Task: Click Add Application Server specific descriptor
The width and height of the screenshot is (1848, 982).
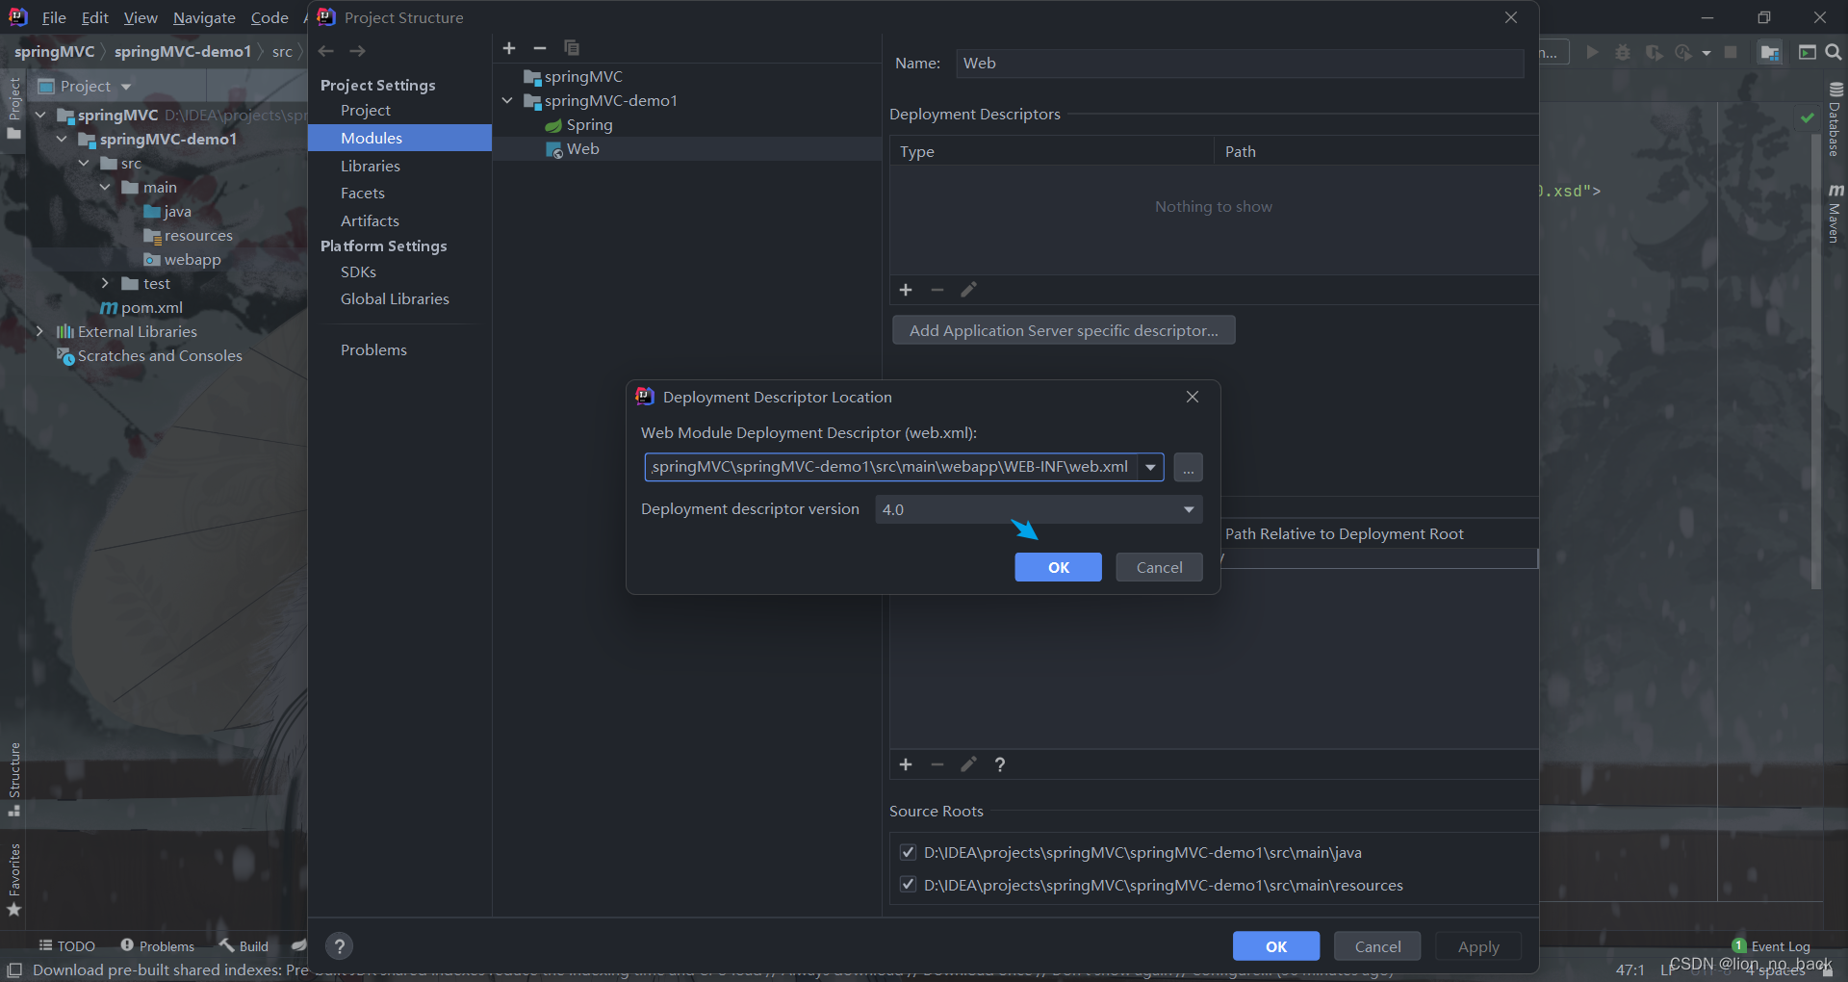Action: pyautogui.click(x=1064, y=330)
